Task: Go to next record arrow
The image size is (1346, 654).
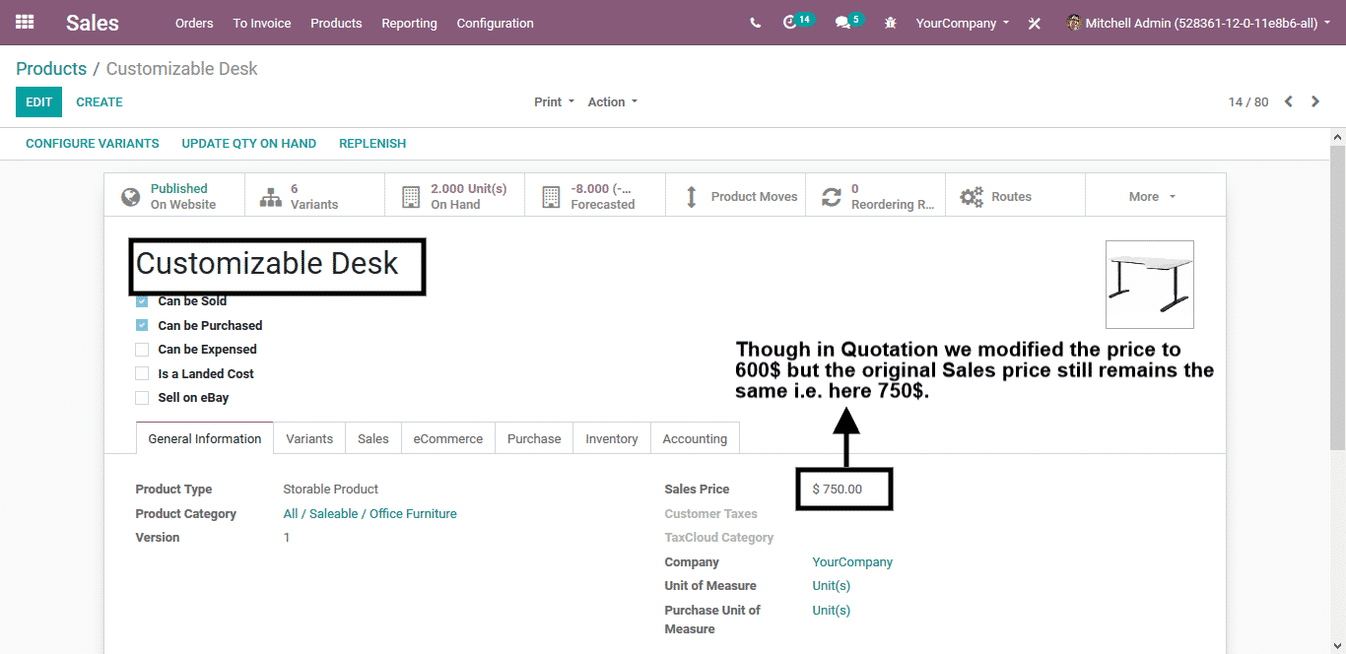Action: [x=1315, y=101]
